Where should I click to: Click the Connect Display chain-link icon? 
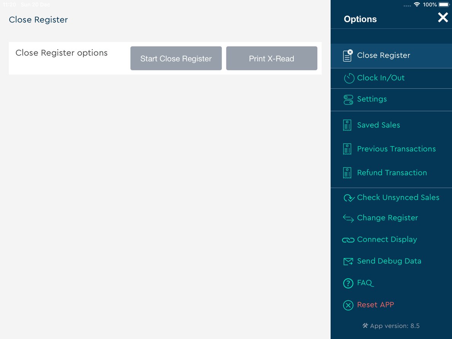coord(348,240)
